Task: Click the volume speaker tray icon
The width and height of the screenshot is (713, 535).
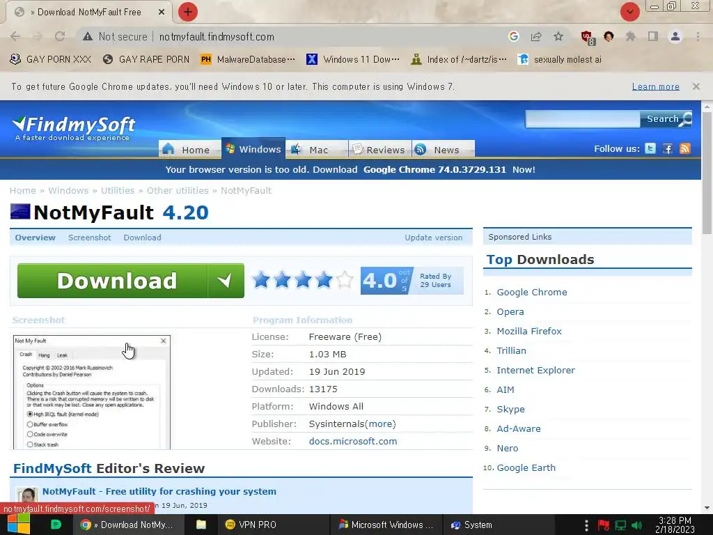Action: point(636,525)
